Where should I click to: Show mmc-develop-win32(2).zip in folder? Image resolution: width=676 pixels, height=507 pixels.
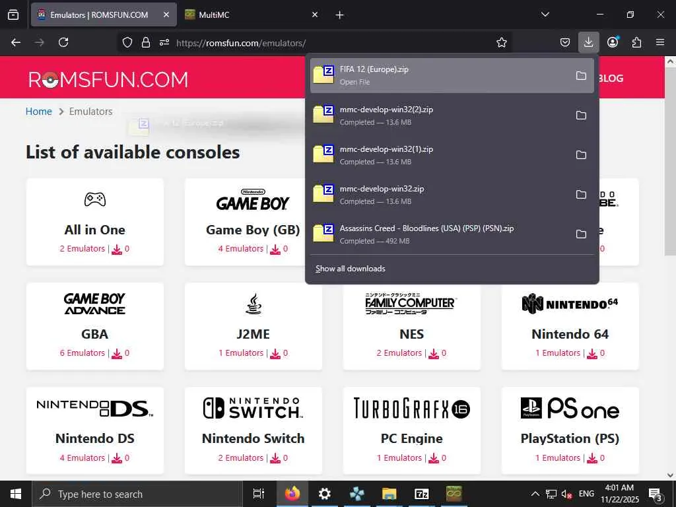pos(581,116)
